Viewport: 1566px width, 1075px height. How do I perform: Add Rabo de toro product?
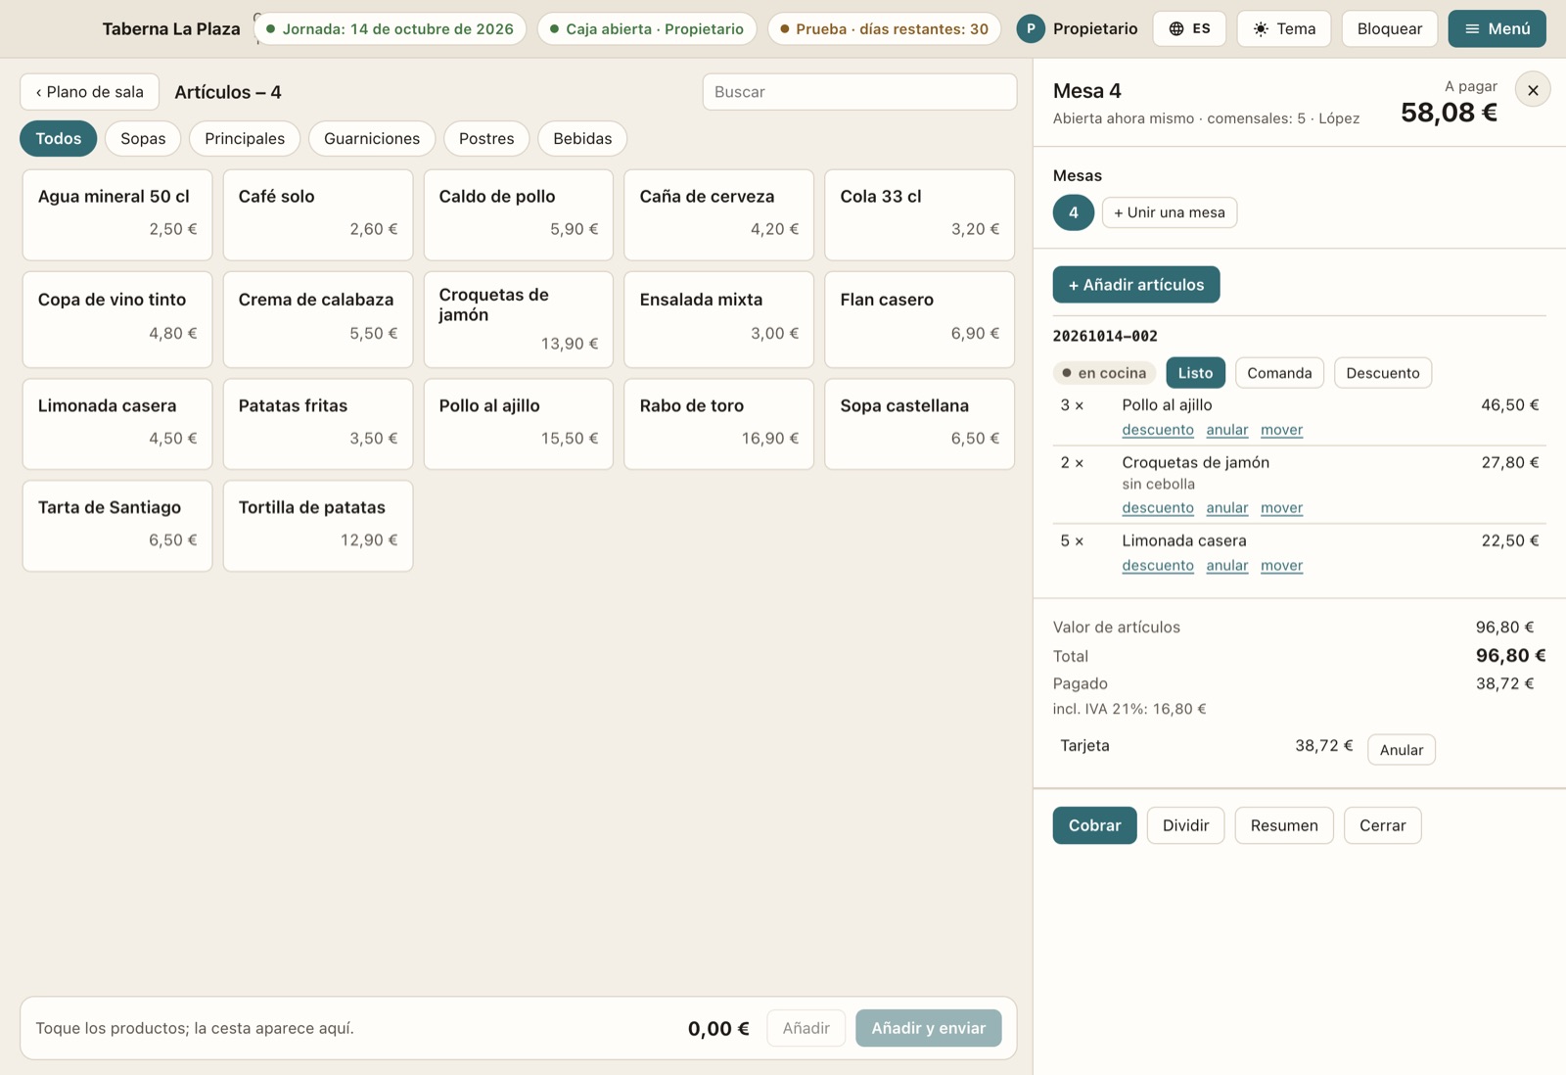719,424
